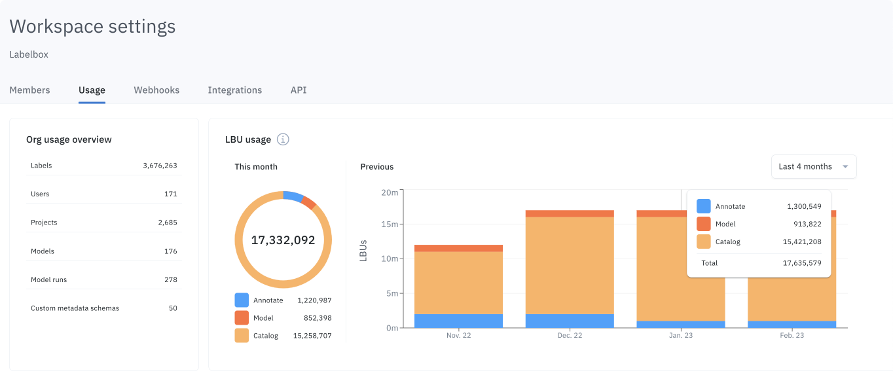Click the Users count 171
This screenshot has height=377, width=893.
click(171, 194)
